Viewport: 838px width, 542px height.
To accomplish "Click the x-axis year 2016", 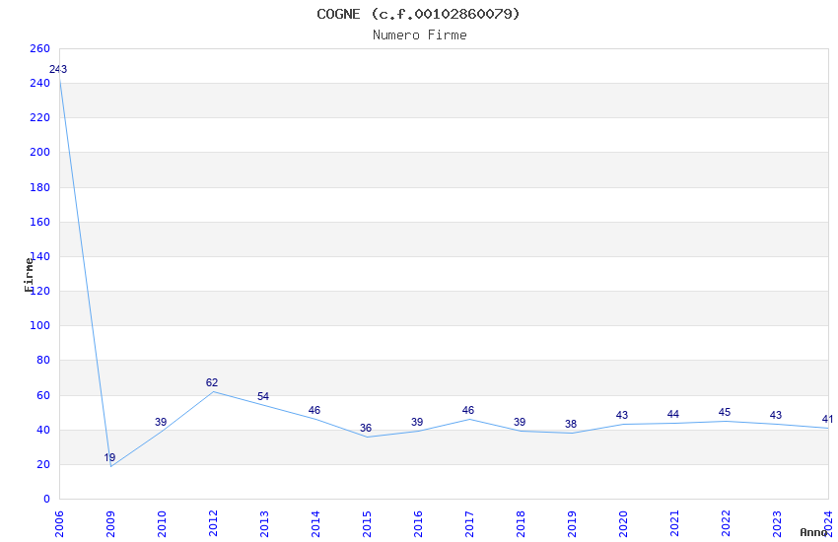I will click(418, 524).
